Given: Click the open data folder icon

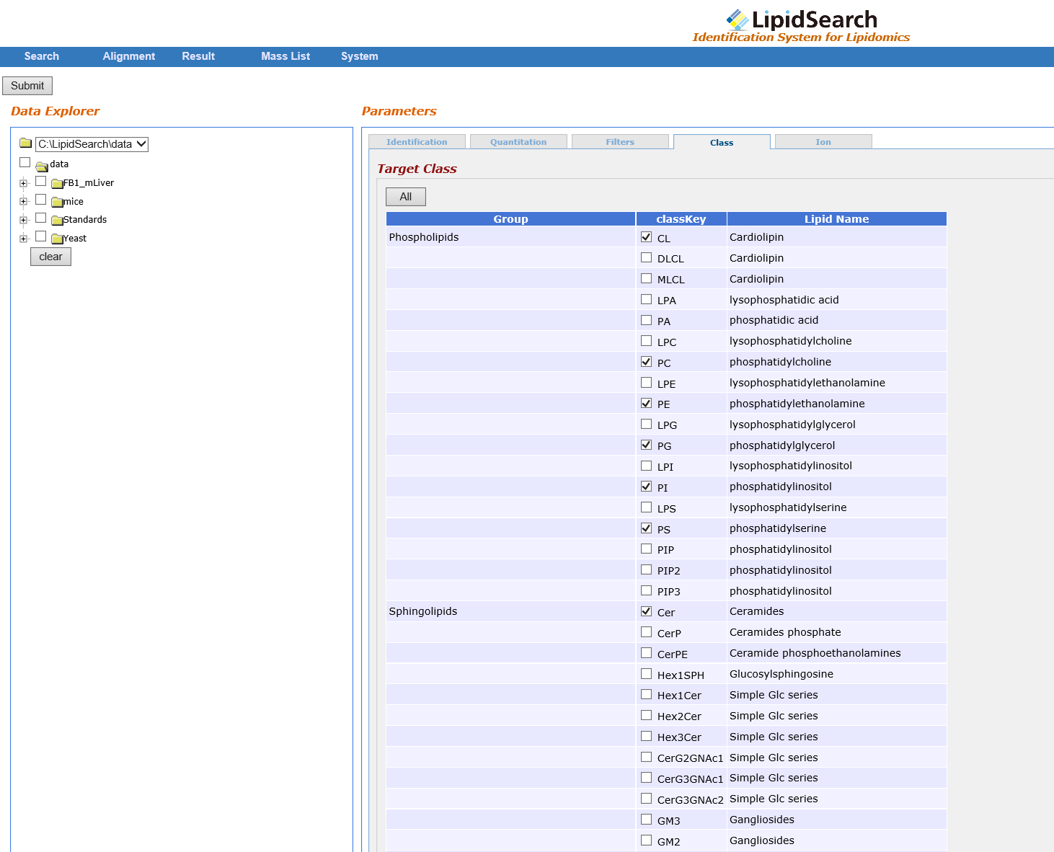Looking at the screenshot, I should [x=42, y=166].
